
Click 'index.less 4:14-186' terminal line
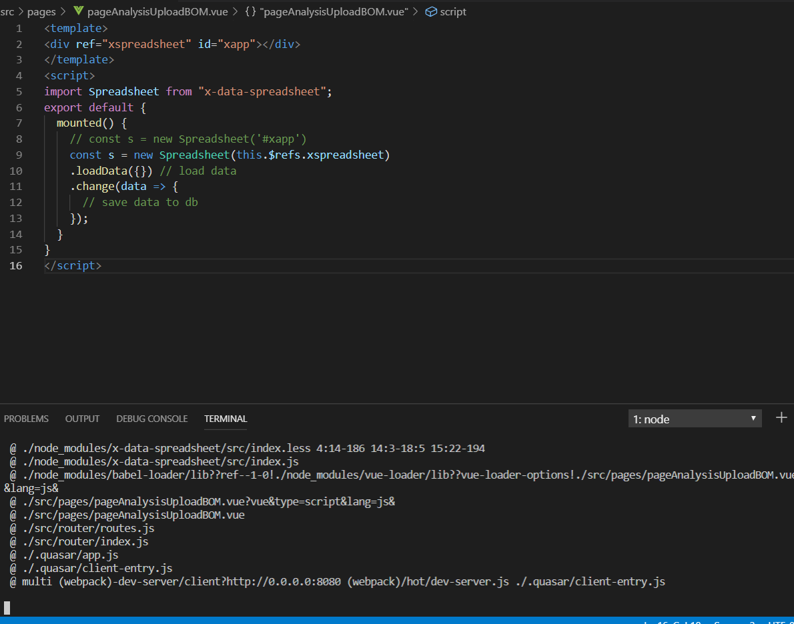click(x=247, y=449)
